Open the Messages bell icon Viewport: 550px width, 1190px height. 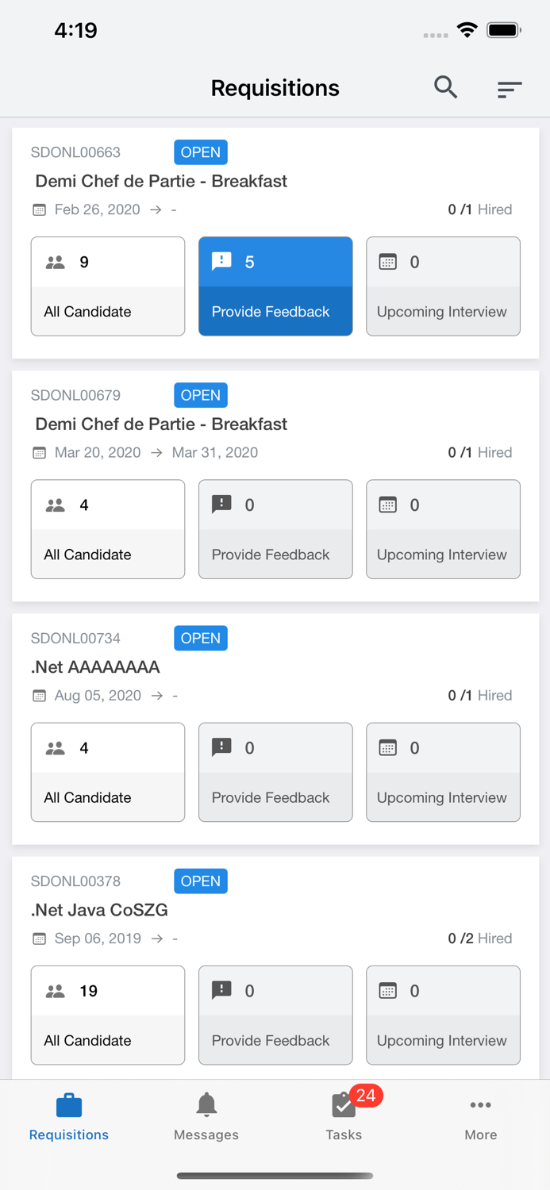pyautogui.click(x=206, y=1104)
